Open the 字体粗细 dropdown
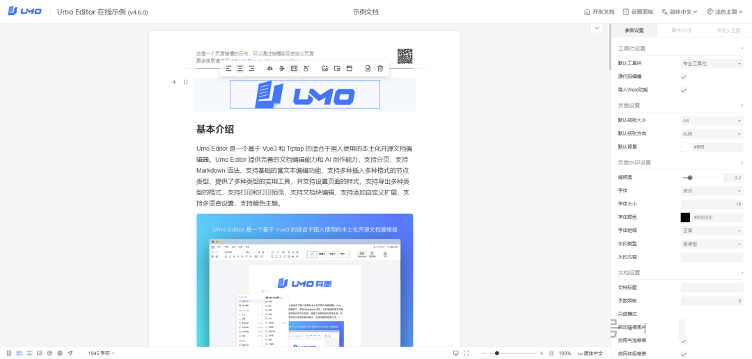752x359 pixels. pyautogui.click(x=712, y=231)
